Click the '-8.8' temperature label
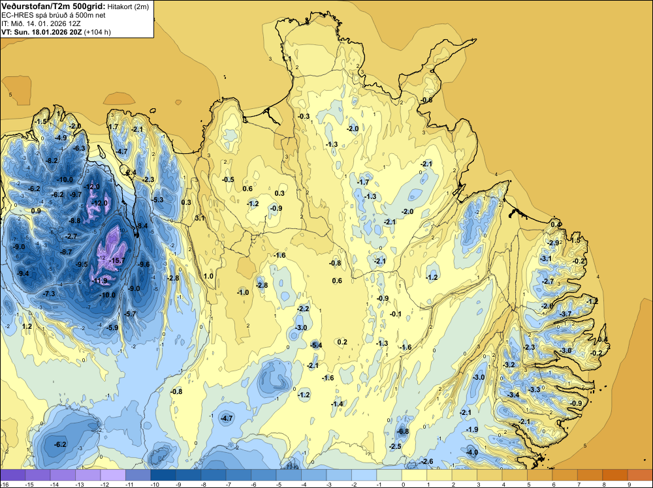Image resolution: width=653 pixels, height=488 pixels. [x=74, y=221]
